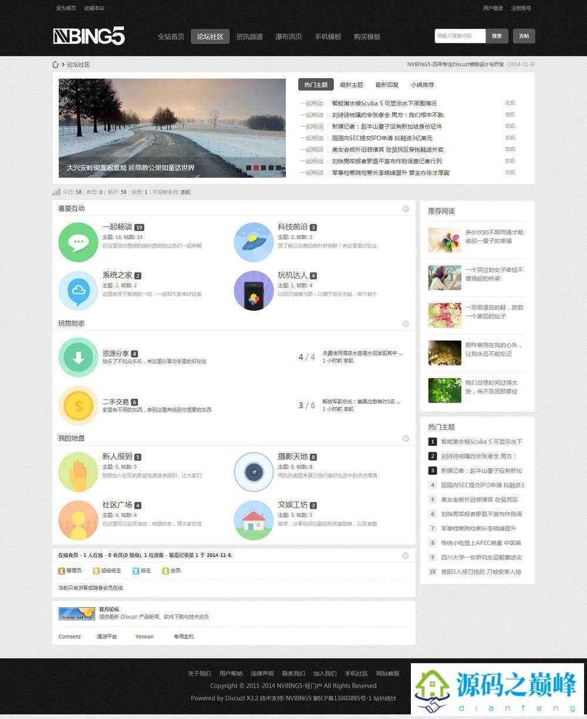The image size is (587, 719).
Task: Collapse the 喜爱互动 section
Action: click(x=406, y=209)
